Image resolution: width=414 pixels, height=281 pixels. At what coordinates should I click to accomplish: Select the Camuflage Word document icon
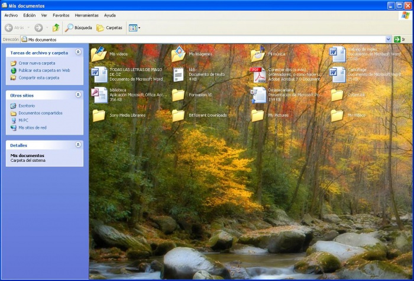337,75
